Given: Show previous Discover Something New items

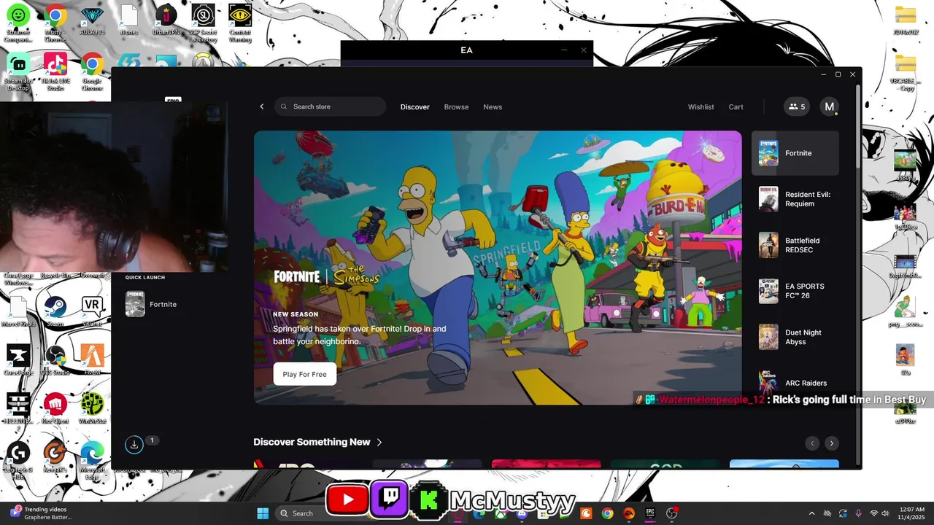Looking at the screenshot, I should coord(812,443).
